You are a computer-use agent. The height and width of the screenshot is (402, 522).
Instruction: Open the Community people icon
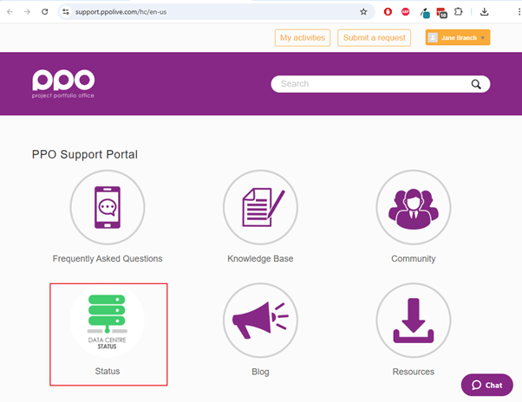pos(414,207)
